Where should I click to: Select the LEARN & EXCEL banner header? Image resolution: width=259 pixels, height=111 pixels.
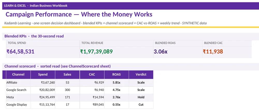tap(131, 6)
